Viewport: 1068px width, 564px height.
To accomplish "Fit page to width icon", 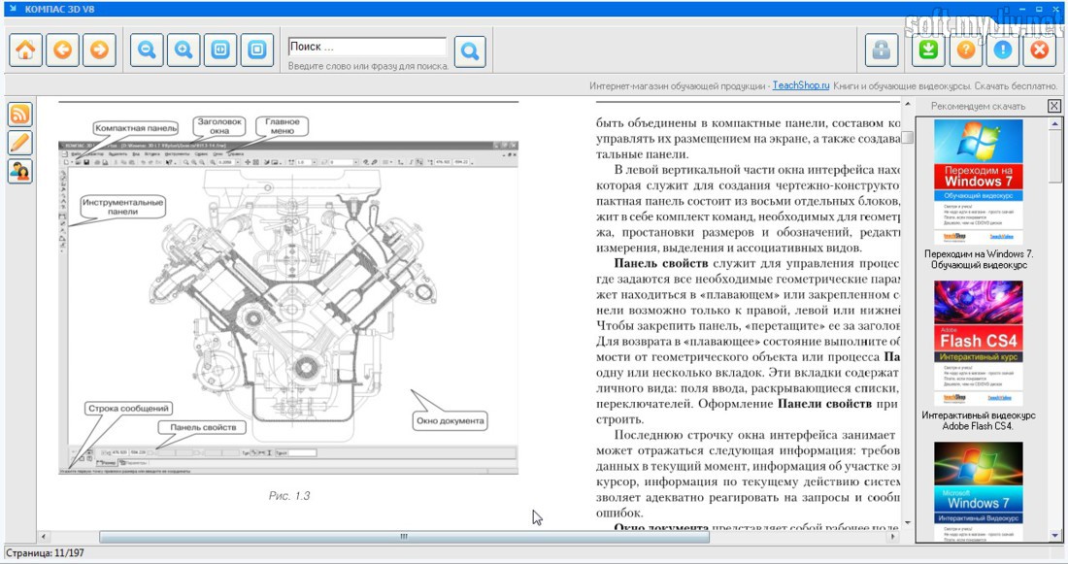I will pos(220,50).
